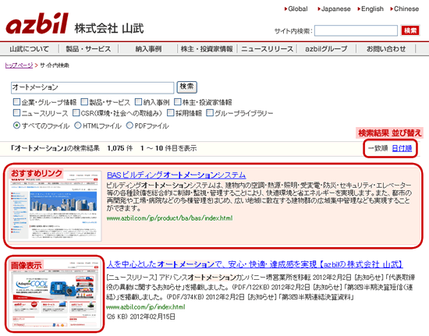Click the red 検索 button in header
The height and width of the screenshot is (336, 429).
410,30
